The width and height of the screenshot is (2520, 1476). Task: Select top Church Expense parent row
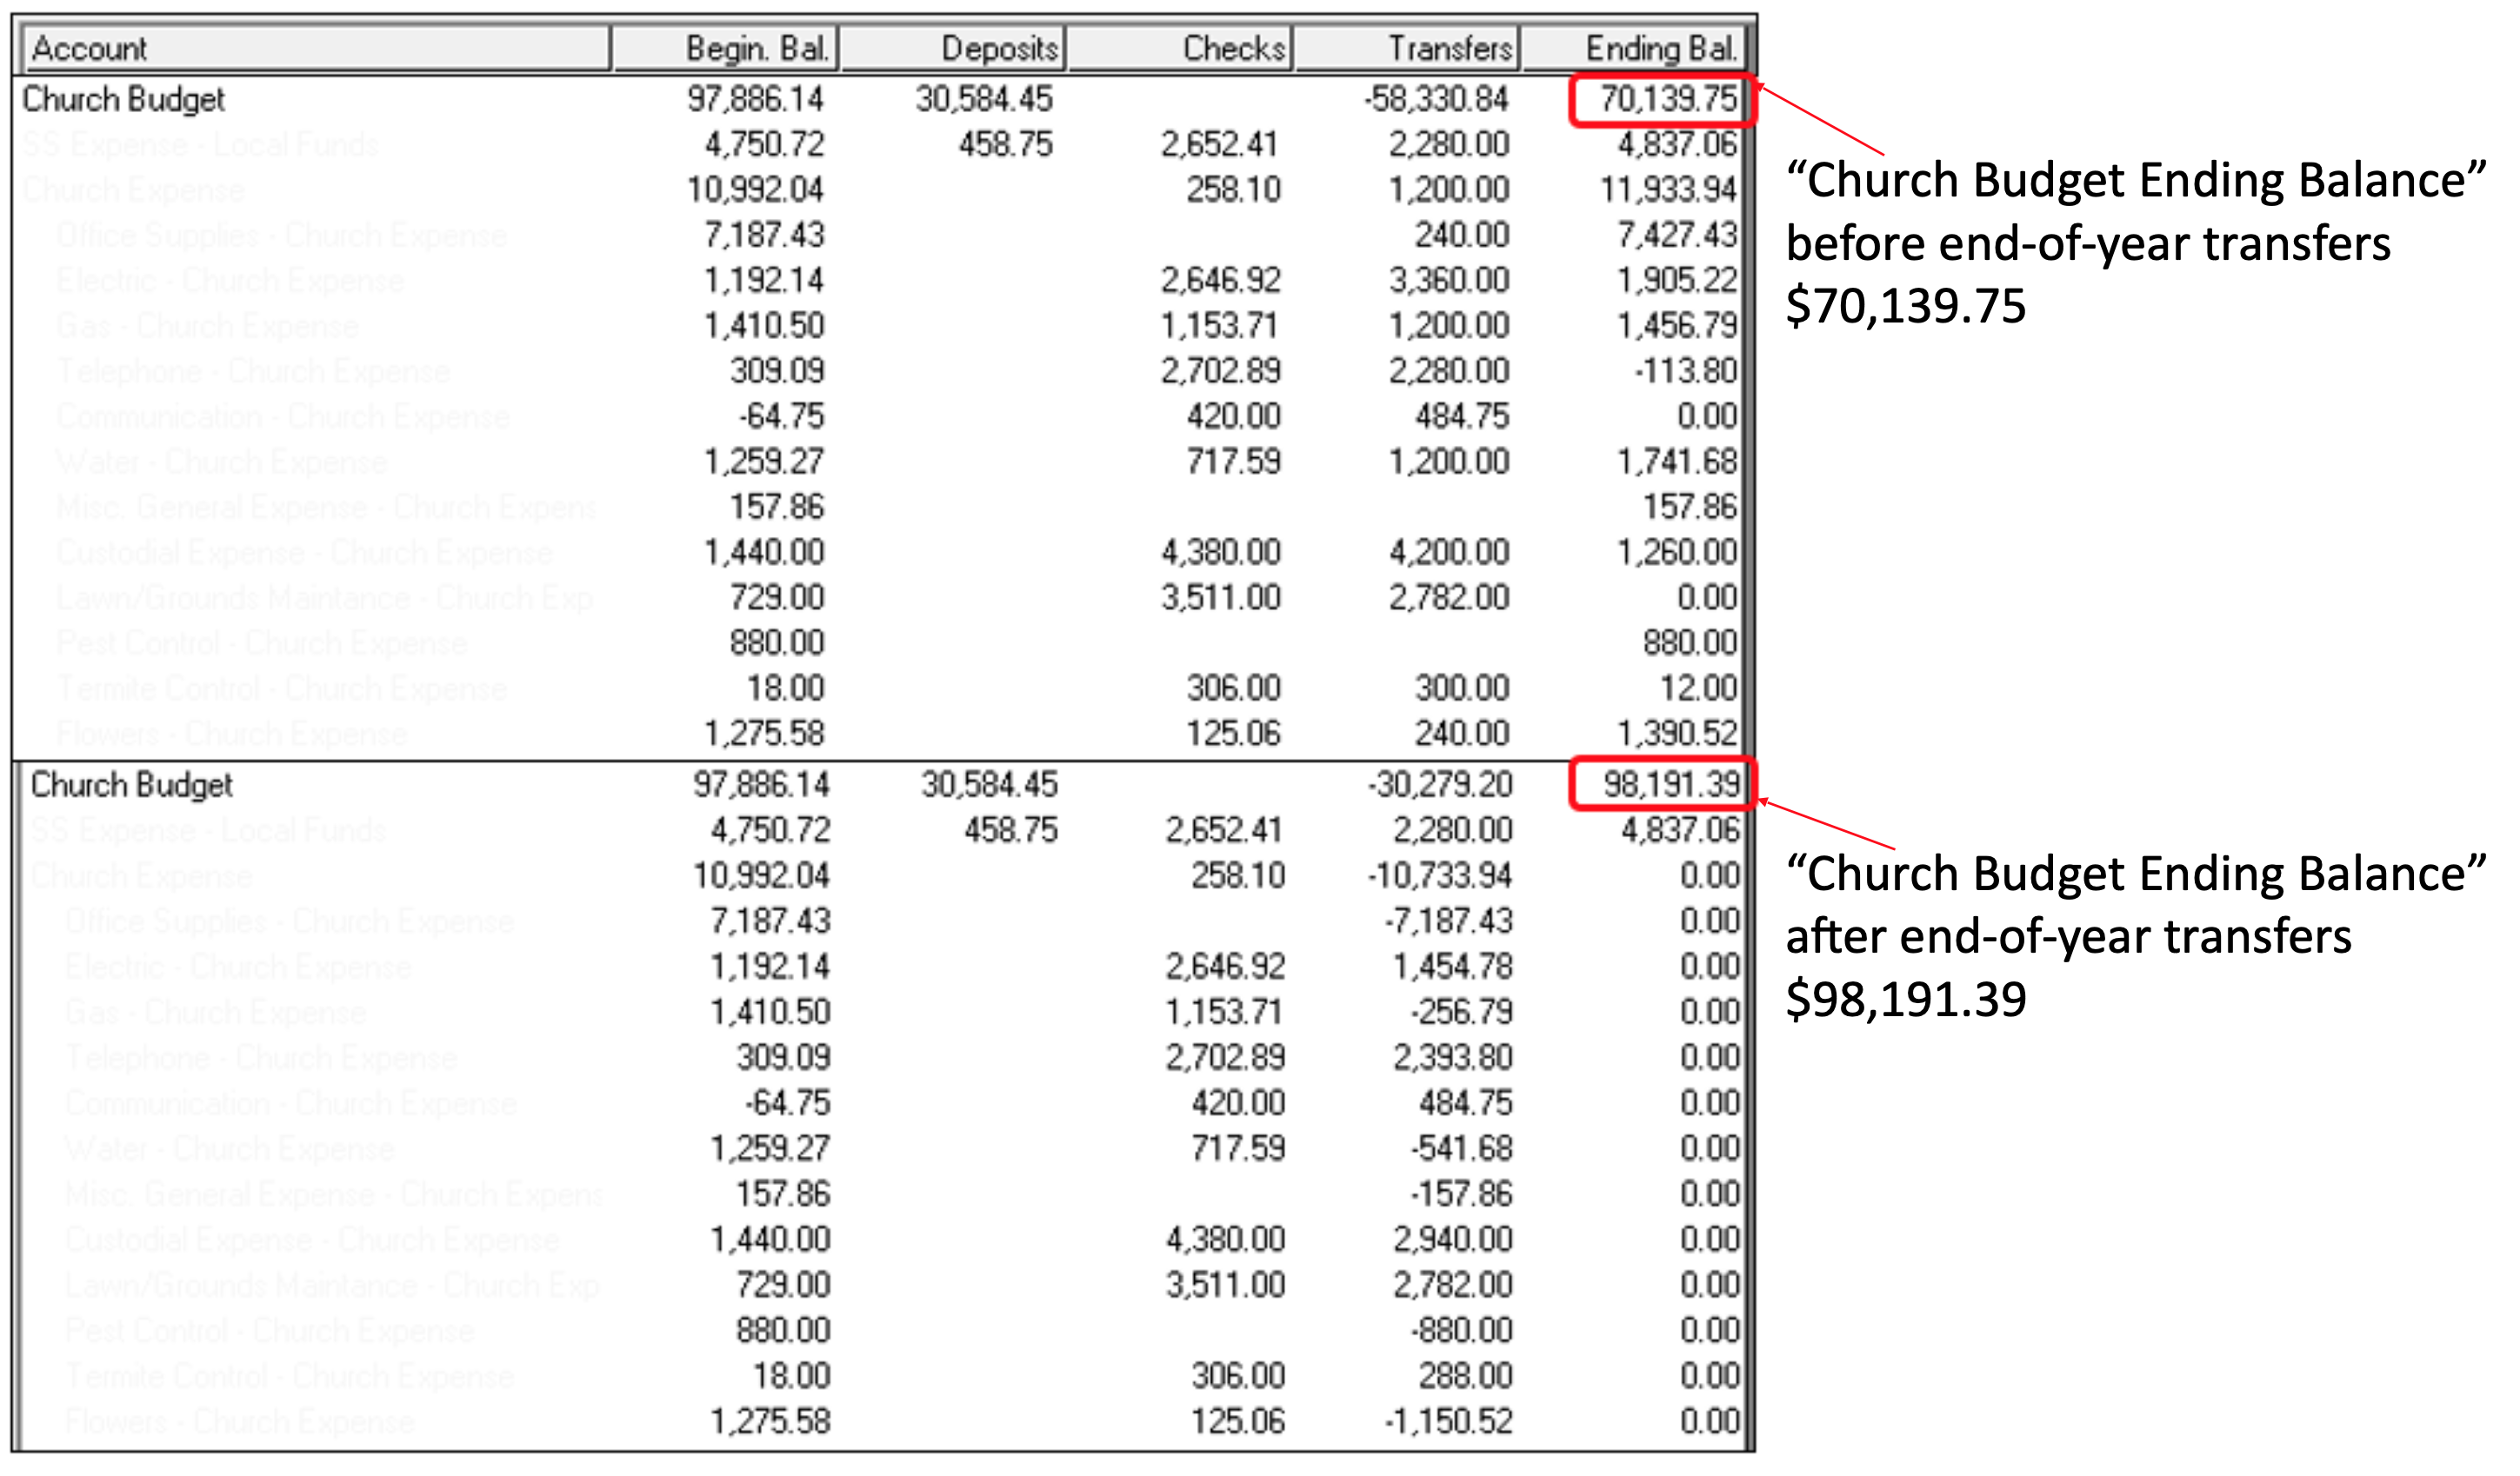pos(133,189)
